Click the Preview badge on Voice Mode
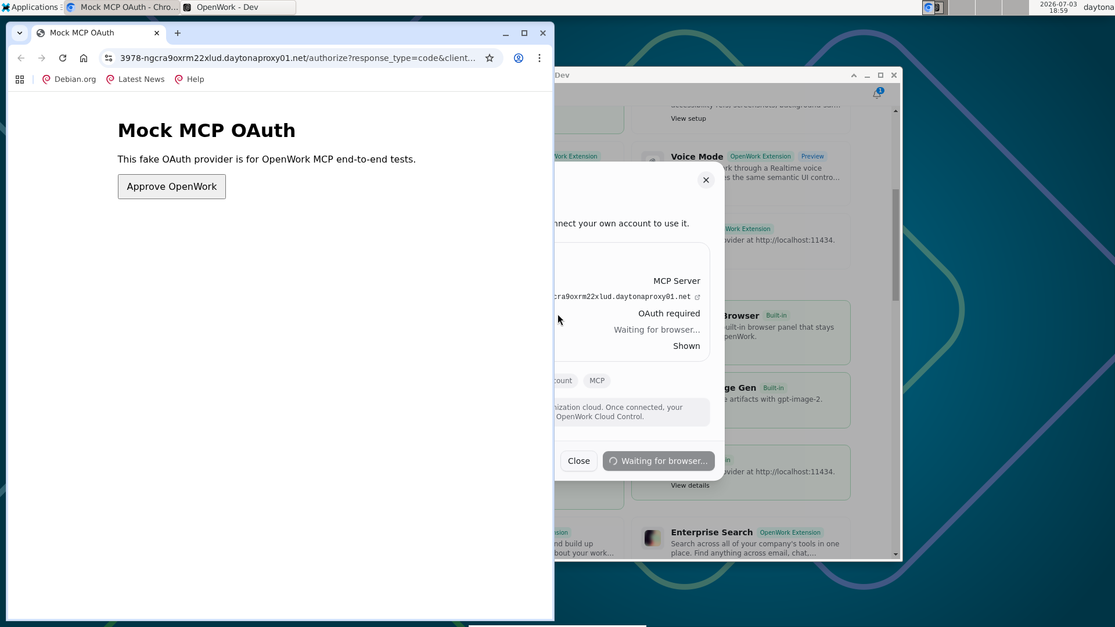 [x=812, y=157]
